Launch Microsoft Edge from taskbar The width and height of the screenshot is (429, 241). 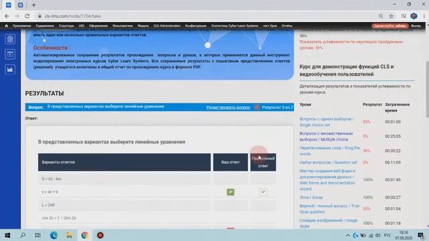click(x=54, y=235)
